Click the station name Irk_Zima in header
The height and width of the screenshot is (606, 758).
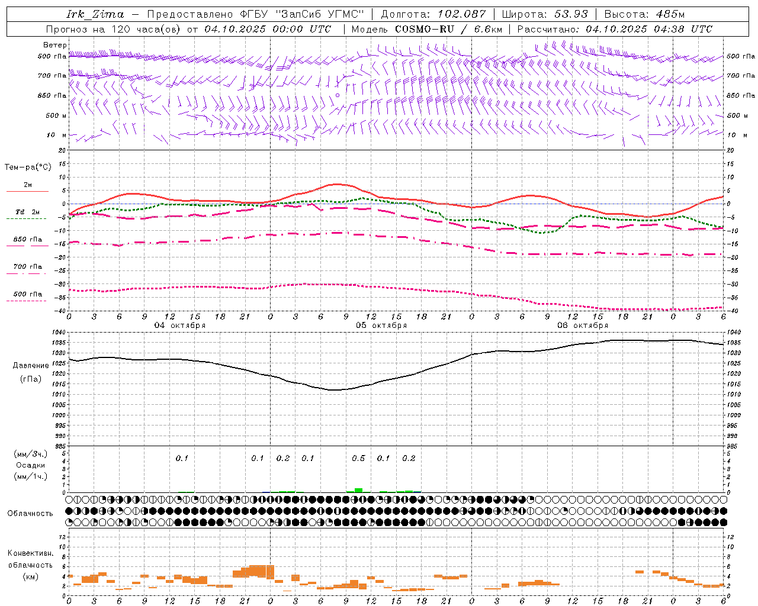[95, 14]
